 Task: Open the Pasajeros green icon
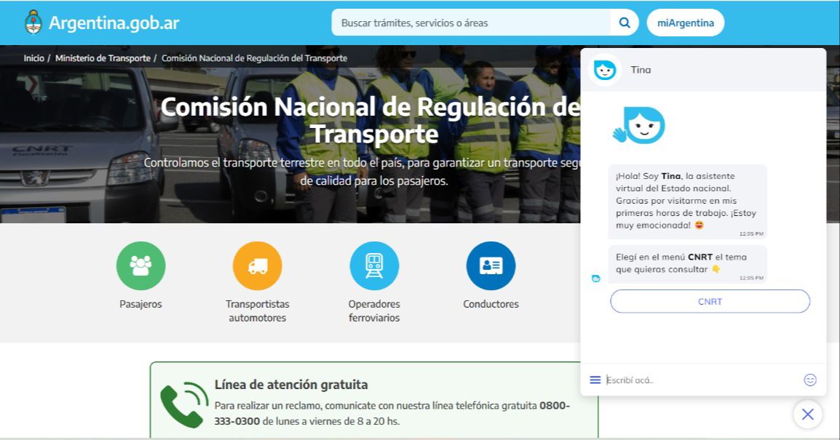click(x=140, y=265)
